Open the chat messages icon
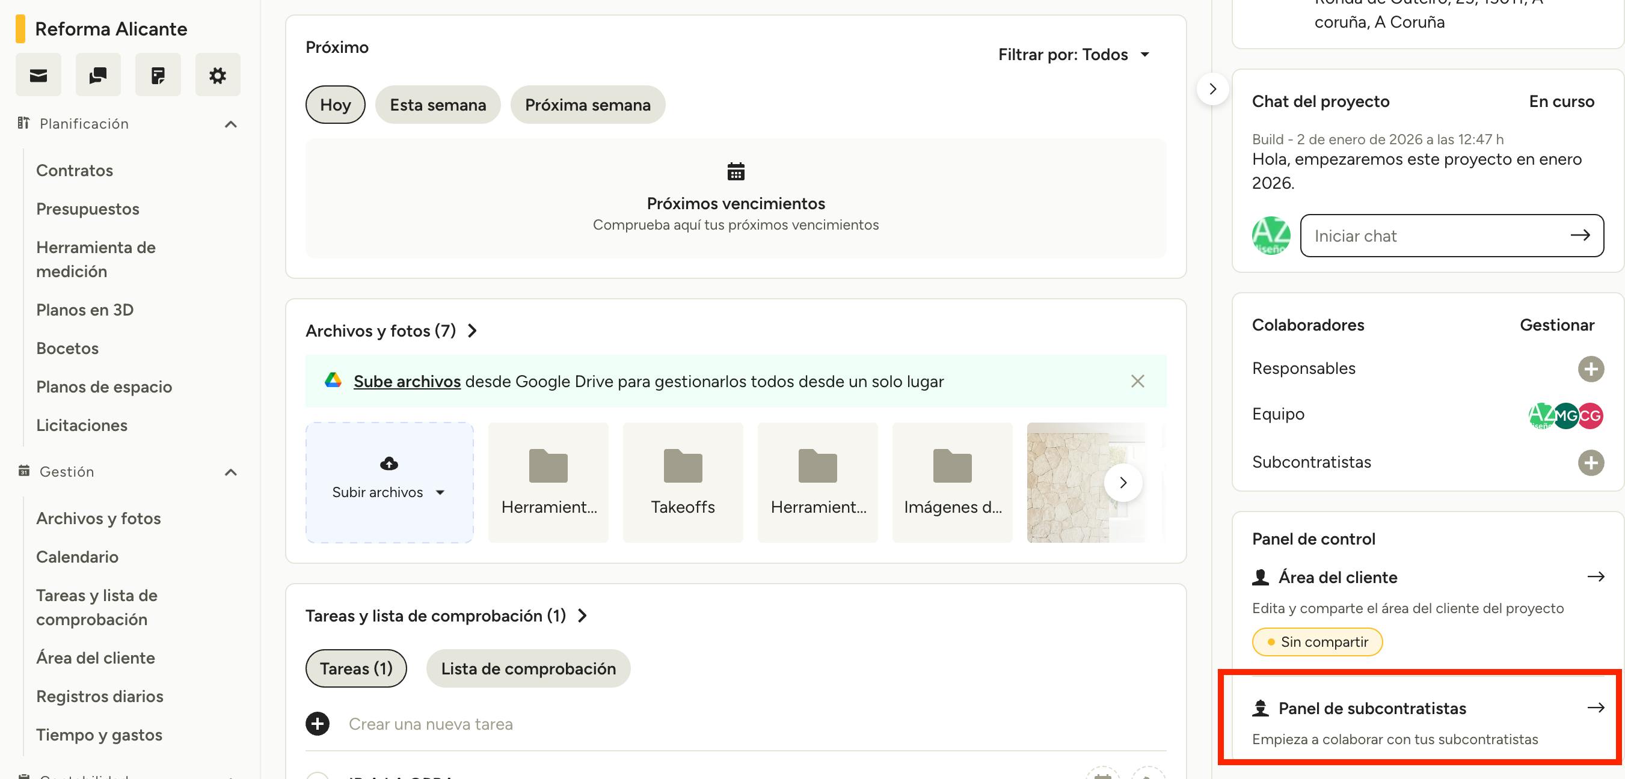 (98, 76)
